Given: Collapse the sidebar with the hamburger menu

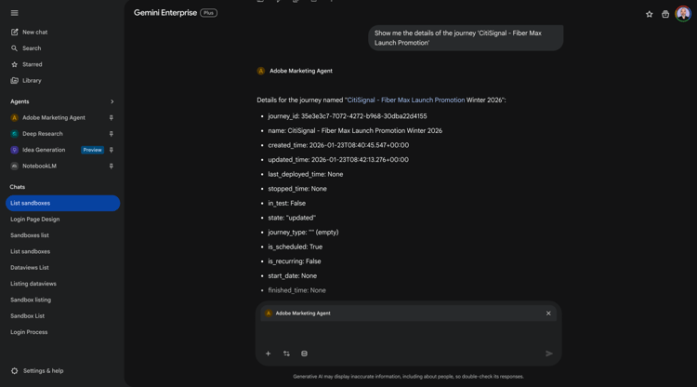Looking at the screenshot, I should (15, 13).
